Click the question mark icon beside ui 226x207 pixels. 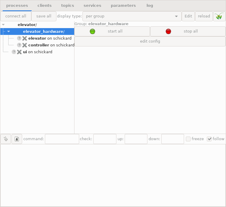pyautogui.click(x=14, y=52)
